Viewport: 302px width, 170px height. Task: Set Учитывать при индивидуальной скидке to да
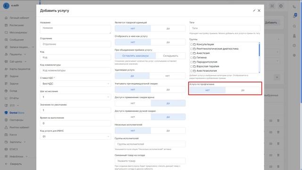[168, 90]
